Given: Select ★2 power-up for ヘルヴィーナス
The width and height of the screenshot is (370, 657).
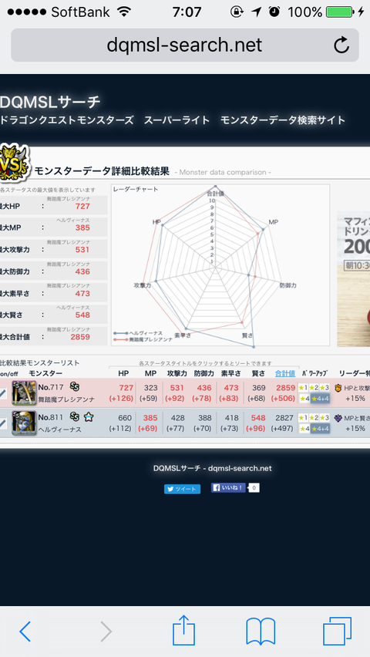Looking at the screenshot, I should point(314,418).
